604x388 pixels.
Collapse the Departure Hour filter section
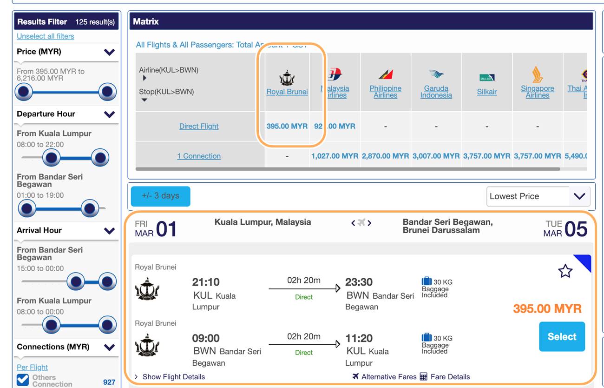pos(110,114)
